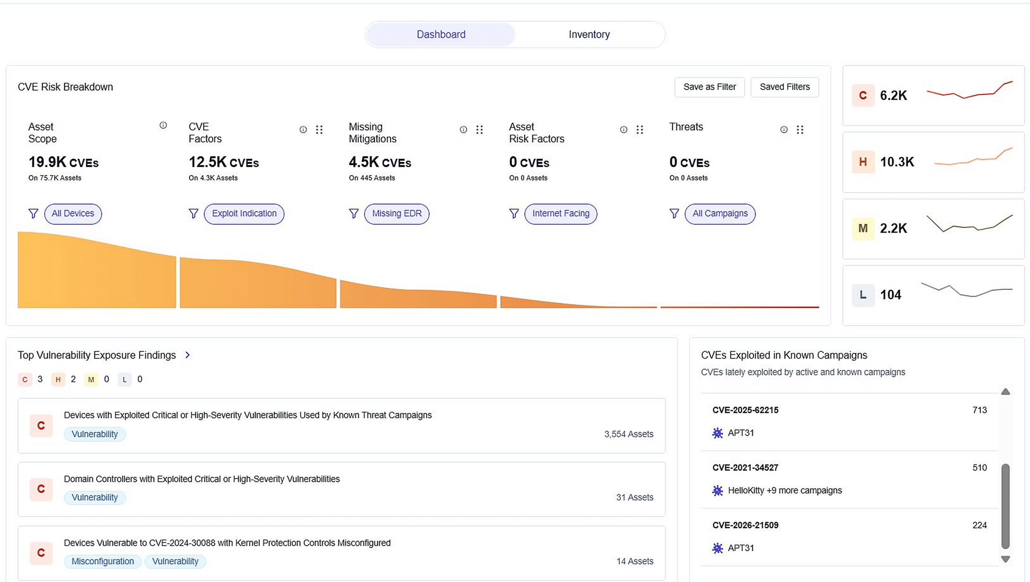Screen dimensions: 1030x582
Task: Open the info icon for Asset Scope
Action: point(163,125)
